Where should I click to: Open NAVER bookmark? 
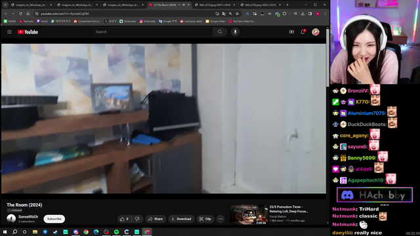coord(10,21)
